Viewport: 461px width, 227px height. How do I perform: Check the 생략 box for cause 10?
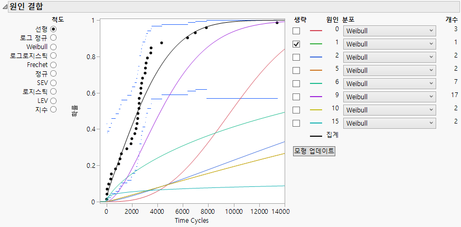pos(296,110)
